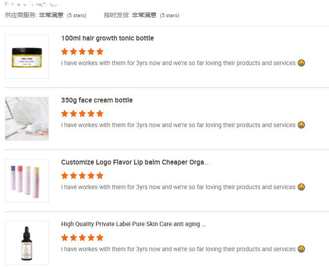Image resolution: width=329 pixels, height=267 pixels.
Task: Click grinning emoji in first review
Action: [301, 63]
